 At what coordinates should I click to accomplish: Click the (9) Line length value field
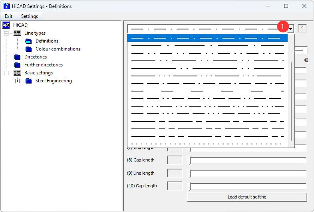click(175, 173)
